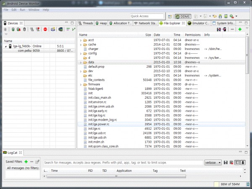
Task: Expand the config folder
Action: [81, 53]
